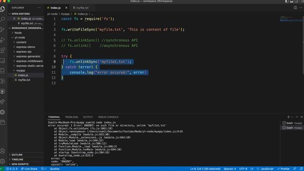Switch to the Output panel tab
This screenshot has width=304, height=171.
88,117
